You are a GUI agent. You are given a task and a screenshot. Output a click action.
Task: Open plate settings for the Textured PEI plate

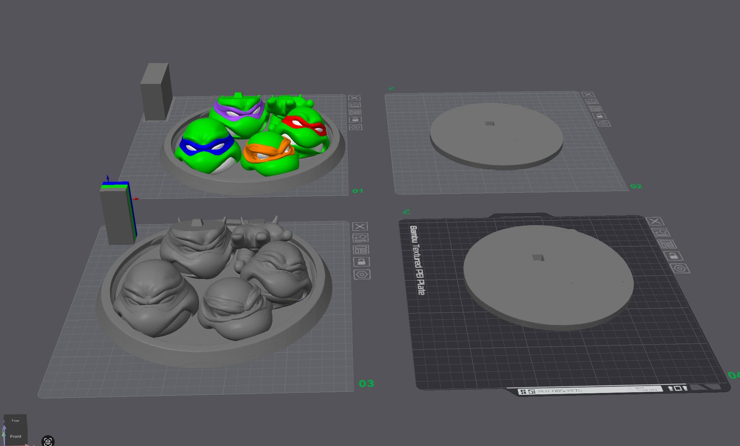680,269
